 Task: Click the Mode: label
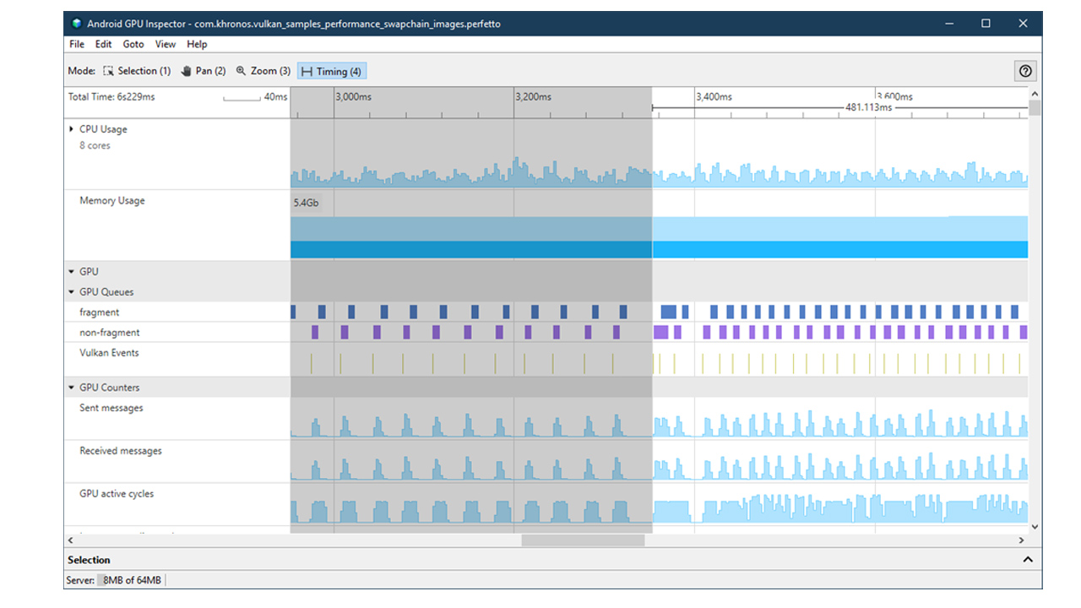pyautogui.click(x=82, y=71)
